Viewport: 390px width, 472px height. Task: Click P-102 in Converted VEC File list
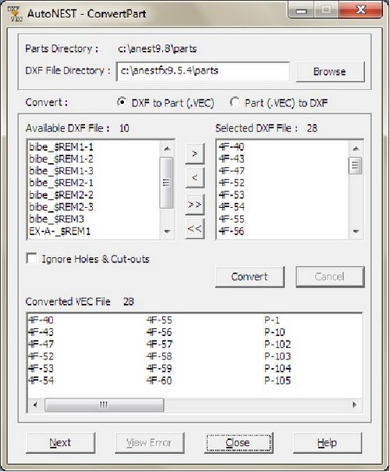pos(278,344)
